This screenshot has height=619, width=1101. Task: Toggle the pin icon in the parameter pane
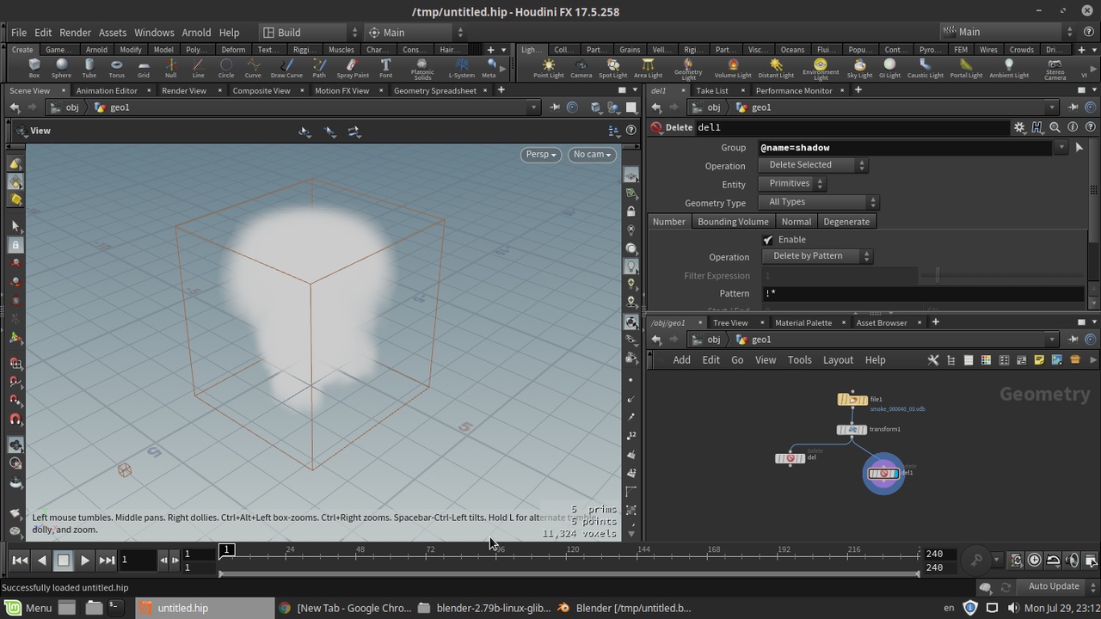coord(1073,107)
